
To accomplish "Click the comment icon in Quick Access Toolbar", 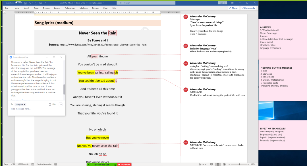I will (41, 3).
